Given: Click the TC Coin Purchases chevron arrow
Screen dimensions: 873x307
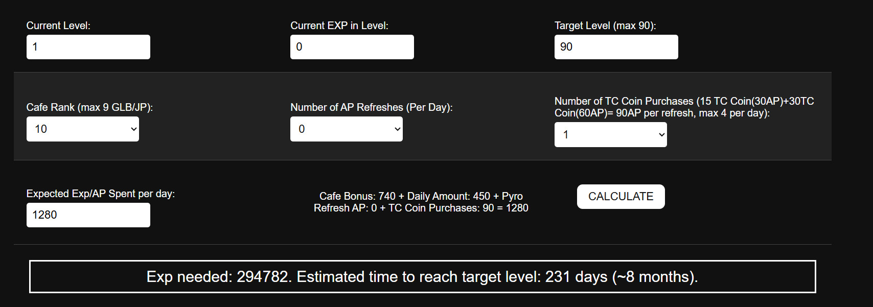Looking at the screenshot, I should pos(662,135).
